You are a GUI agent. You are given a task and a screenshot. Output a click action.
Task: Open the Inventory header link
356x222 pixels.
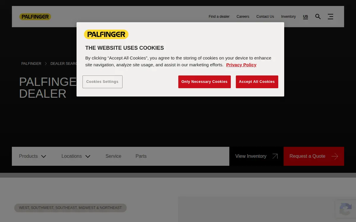pyautogui.click(x=288, y=17)
